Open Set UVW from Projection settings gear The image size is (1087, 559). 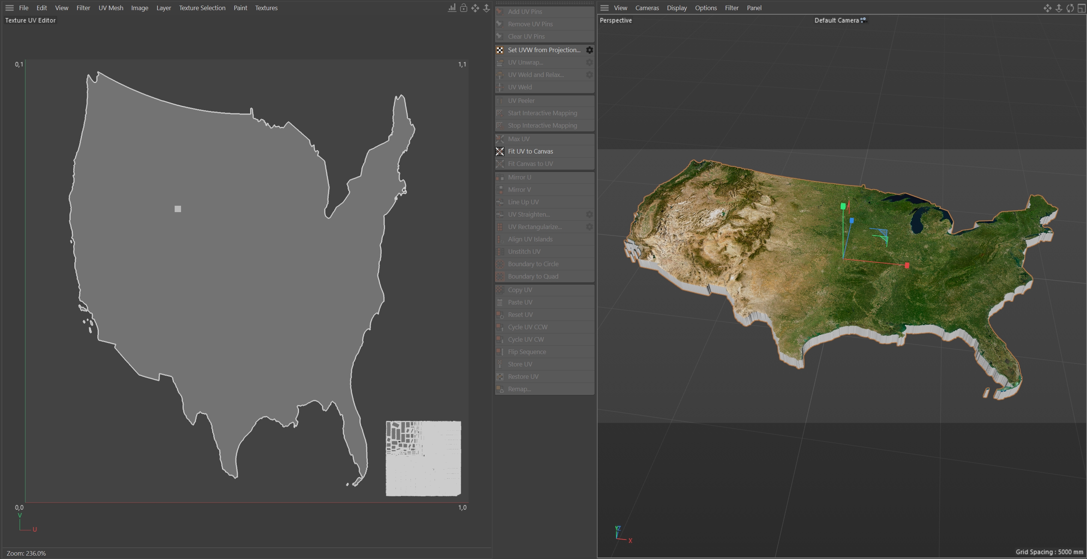point(589,50)
